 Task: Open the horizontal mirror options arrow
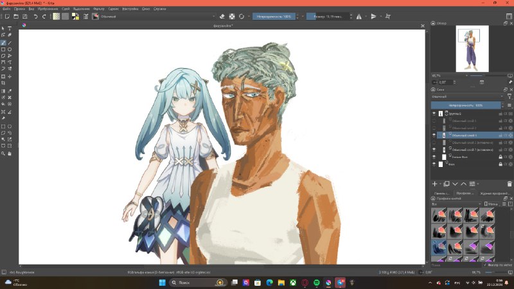[x=366, y=17]
